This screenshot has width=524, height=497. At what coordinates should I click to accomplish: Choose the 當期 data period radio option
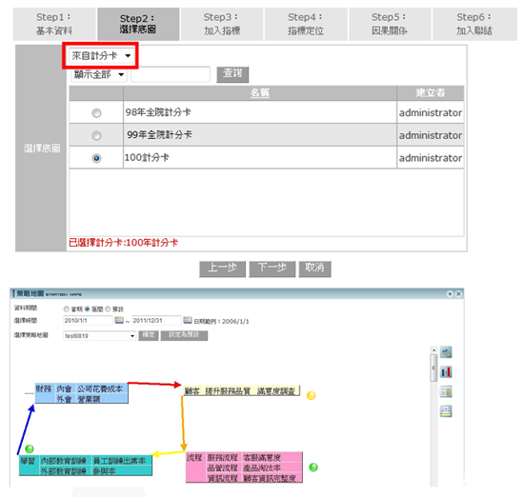(x=66, y=308)
